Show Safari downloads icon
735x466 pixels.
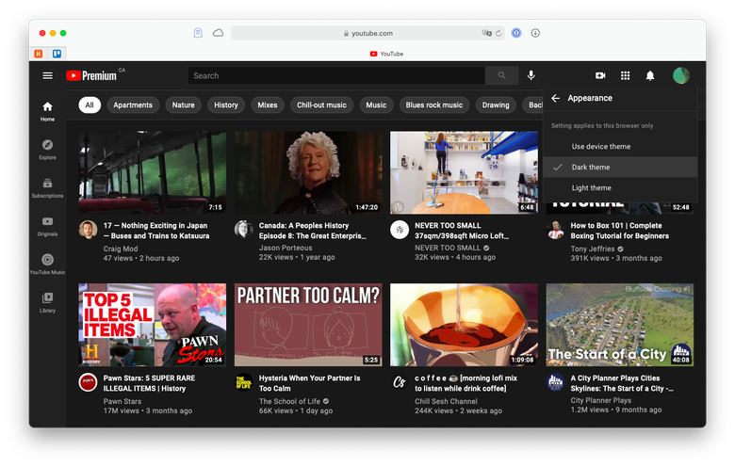tap(535, 33)
